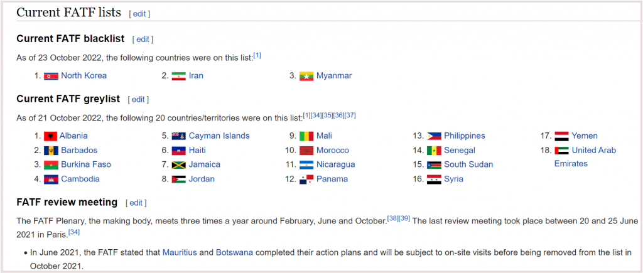Open the Mauritius link in review meeting text

tap(180, 252)
